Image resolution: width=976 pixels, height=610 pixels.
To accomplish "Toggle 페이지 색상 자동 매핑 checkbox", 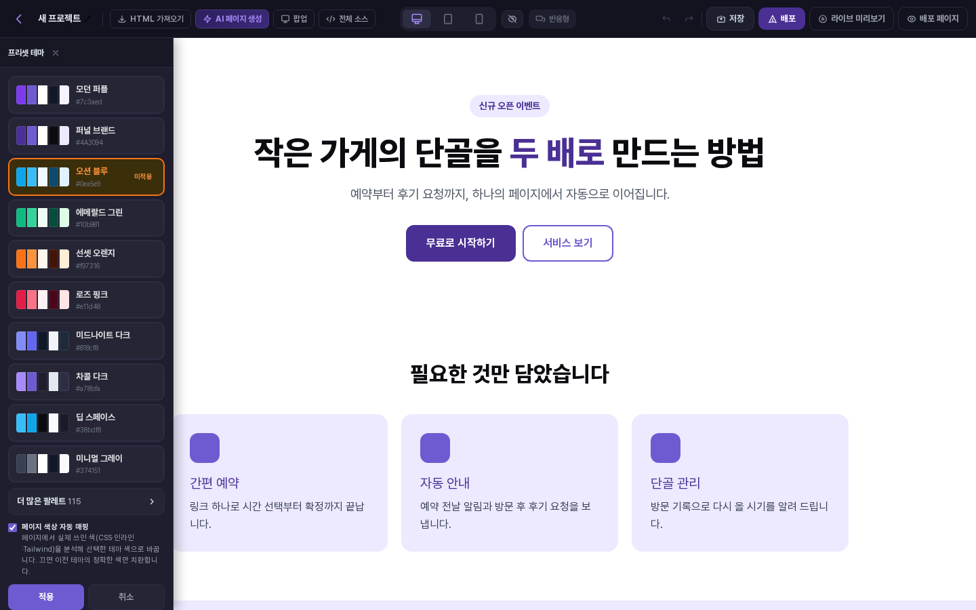I will (12, 527).
